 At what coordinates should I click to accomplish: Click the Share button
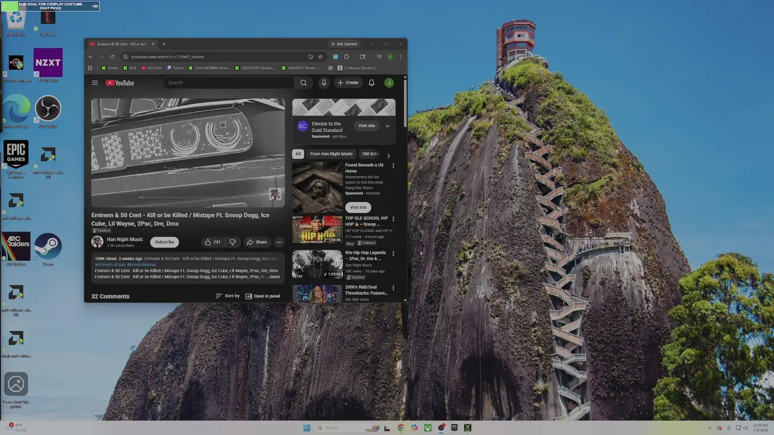tap(257, 242)
